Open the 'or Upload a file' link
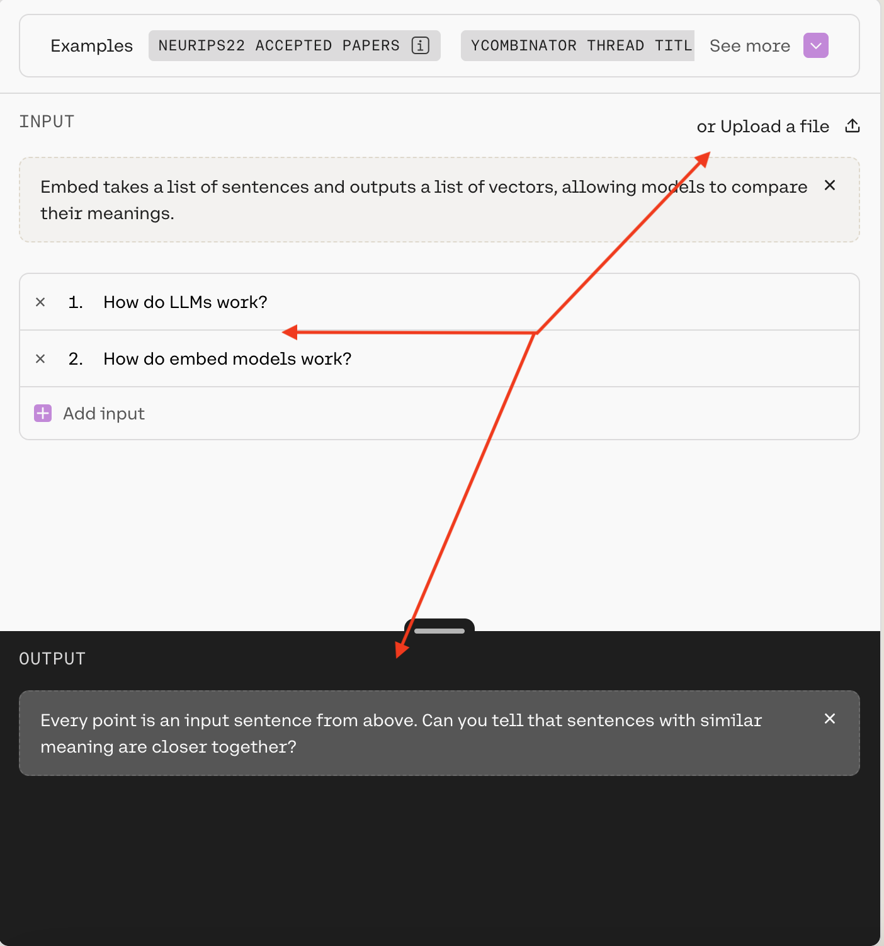This screenshot has width=884, height=946. click(x=762, y=127)
